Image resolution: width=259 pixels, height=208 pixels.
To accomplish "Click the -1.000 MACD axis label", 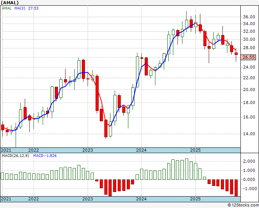I will tap(249, 189).
